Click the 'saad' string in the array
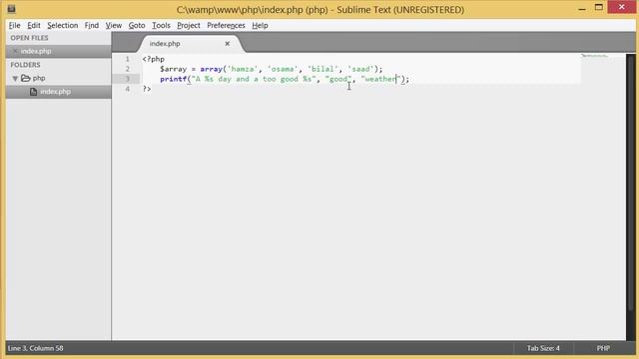The height and width of the screenshot is (359, 639). pos(360,69)
